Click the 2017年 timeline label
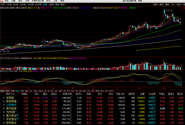 pyautogui.click(x=4, y=88)
